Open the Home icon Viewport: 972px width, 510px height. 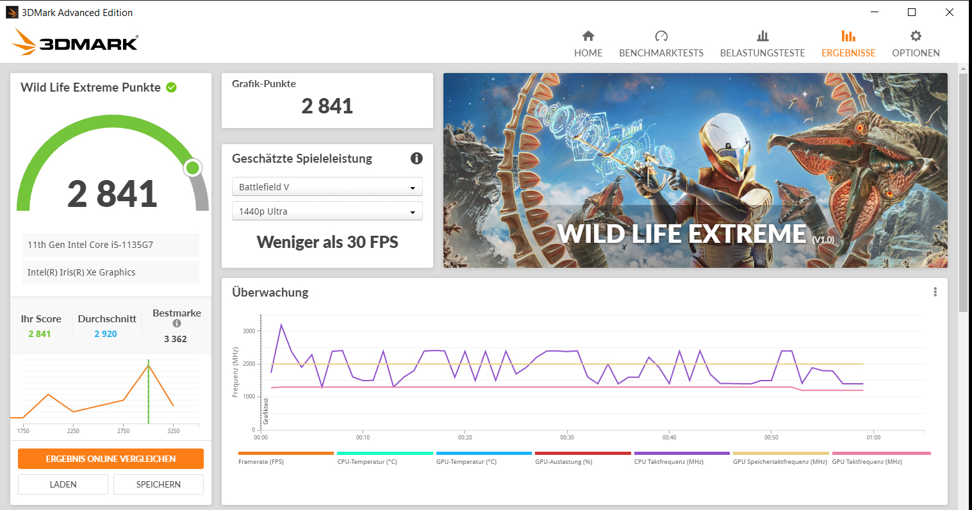tap(588, 36)
